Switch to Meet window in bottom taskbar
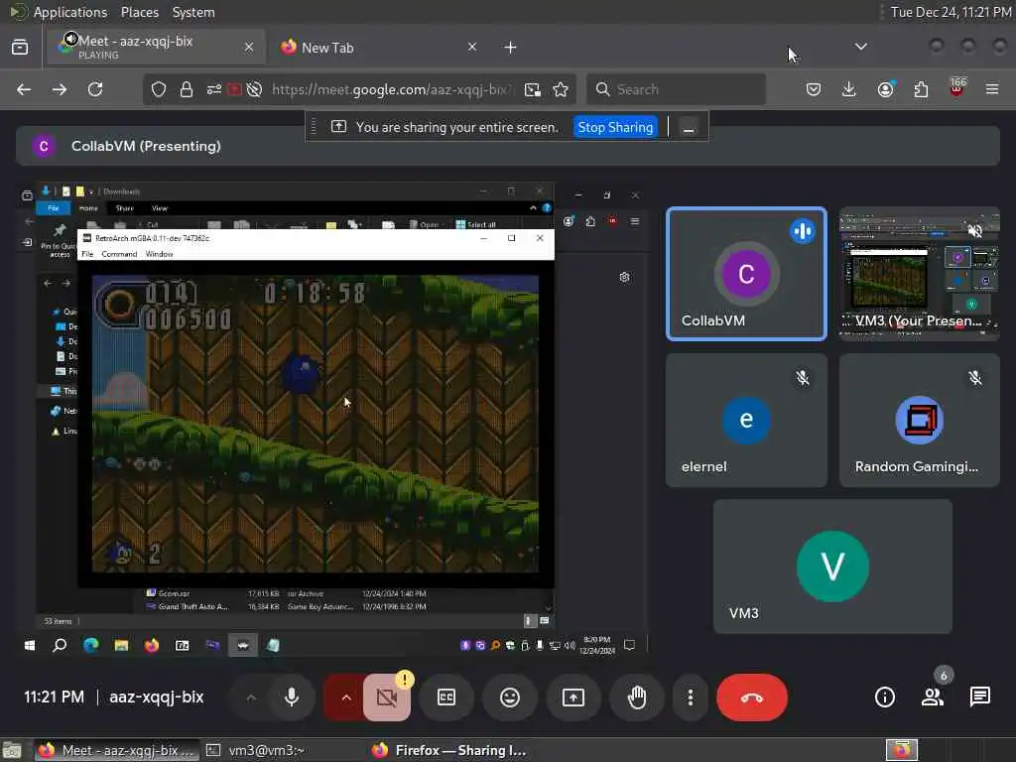Image resolution: width=1016 pixels, height=762 pixels. point(115,750)
